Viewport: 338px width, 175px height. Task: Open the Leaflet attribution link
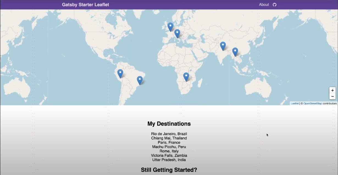(294, 103)
